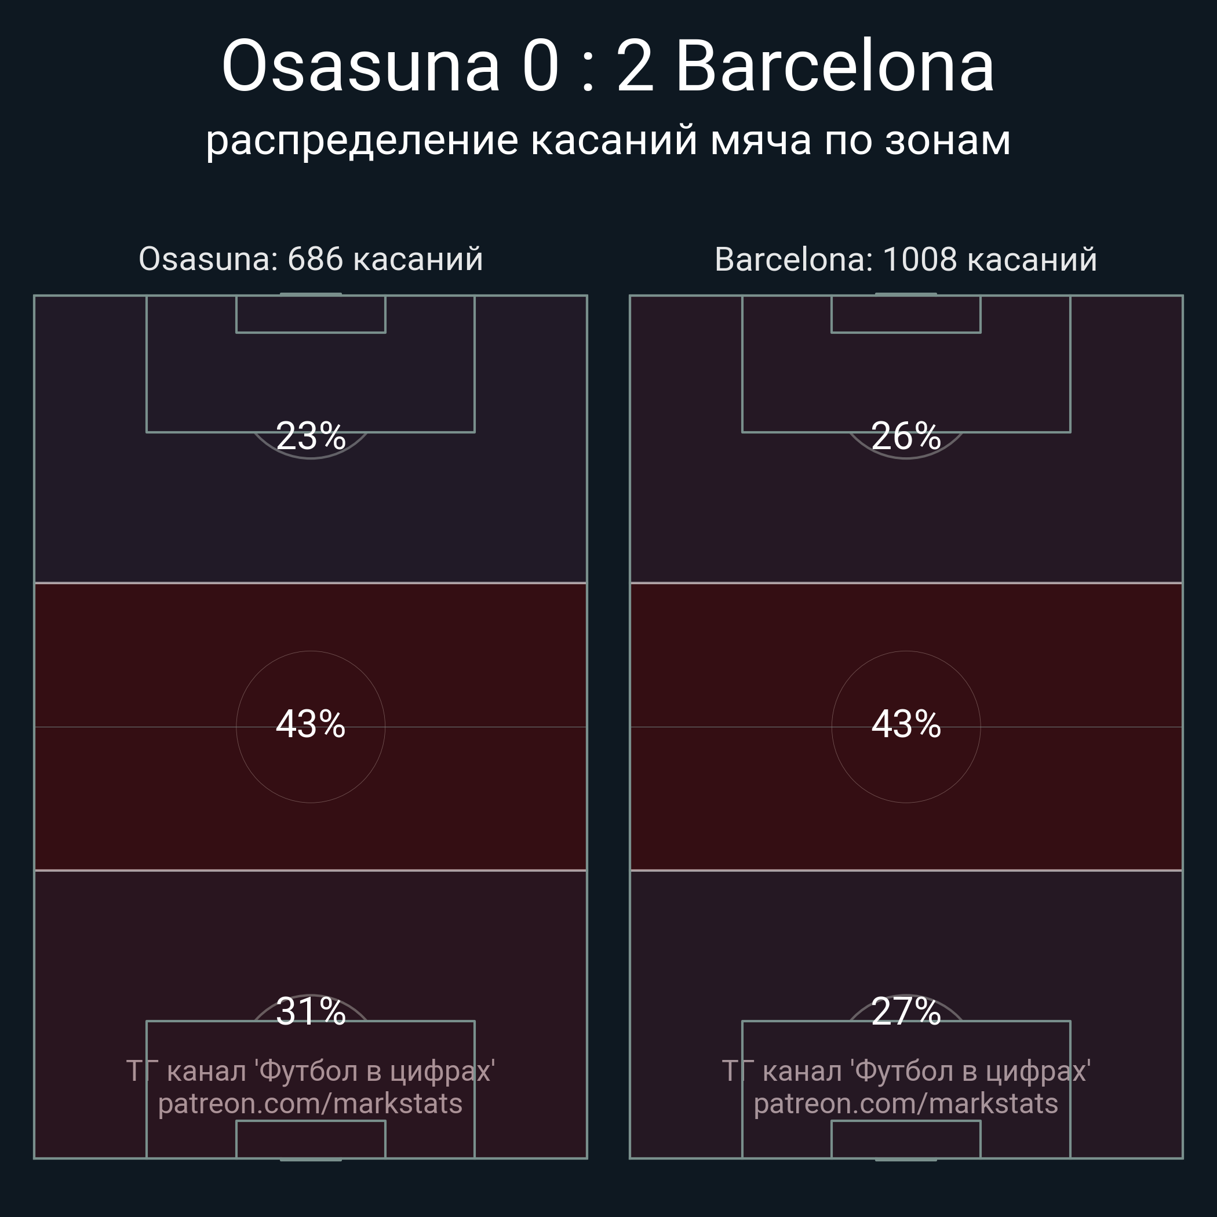Click the 23% label on Osasuna's pitch
Viewport: 1217px width, 1217px height.
coord(311,436)
